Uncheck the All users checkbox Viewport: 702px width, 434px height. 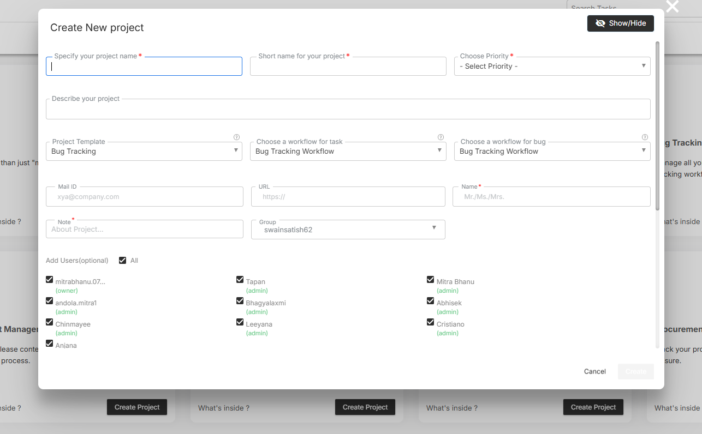(x=122, y=261)
